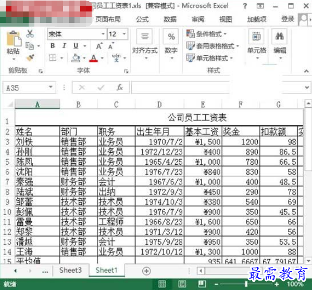Click the zoom in plus button

[277, 284]
